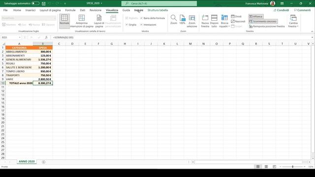Reset zoom to 100%
This screenshot has height=177, width=315.
(182, 20)
